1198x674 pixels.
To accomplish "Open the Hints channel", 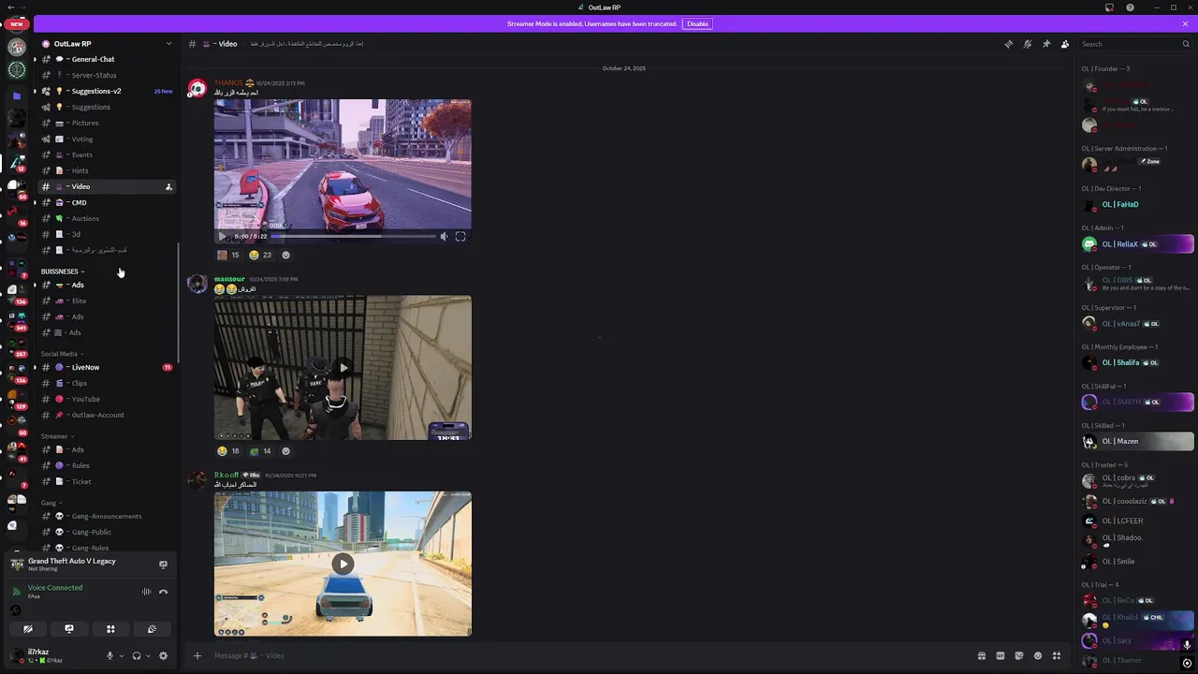I will pos(105,170).
